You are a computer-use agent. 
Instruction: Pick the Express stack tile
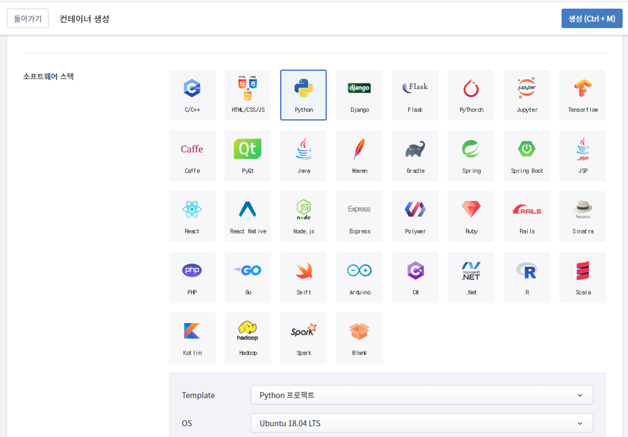(360, 216)
